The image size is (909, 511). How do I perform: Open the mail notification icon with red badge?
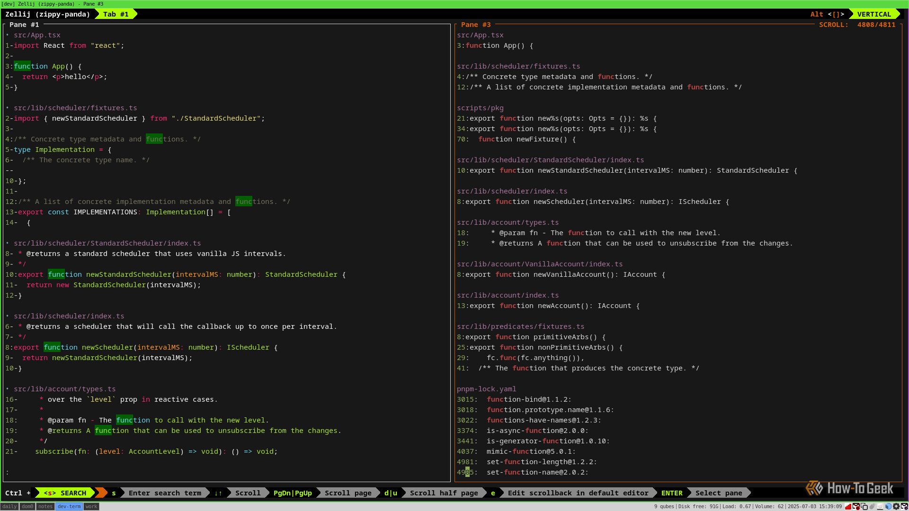point(856,506)
